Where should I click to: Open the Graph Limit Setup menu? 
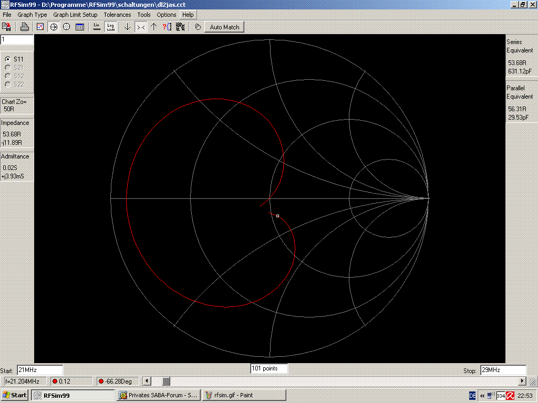(75, 15)
